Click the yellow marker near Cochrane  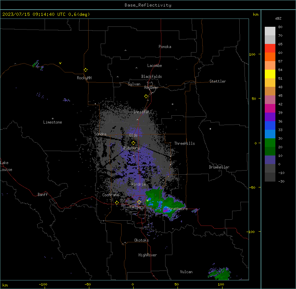117,203
